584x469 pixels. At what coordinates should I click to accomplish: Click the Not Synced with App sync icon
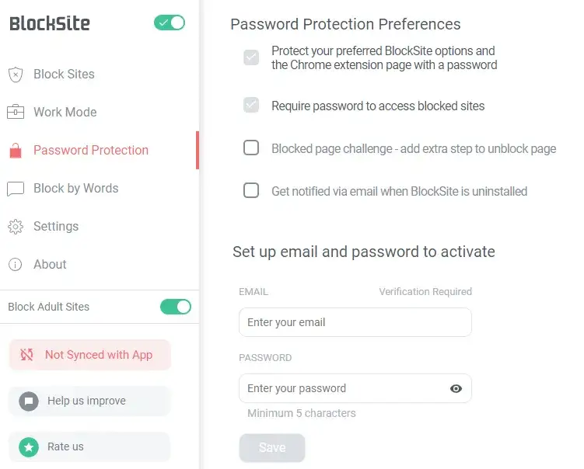pos(27,355)
